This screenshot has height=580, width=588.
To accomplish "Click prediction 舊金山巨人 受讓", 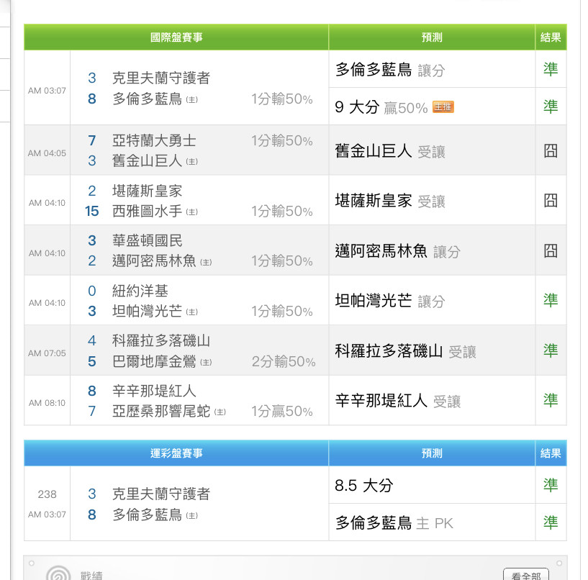I will point(390,151).
